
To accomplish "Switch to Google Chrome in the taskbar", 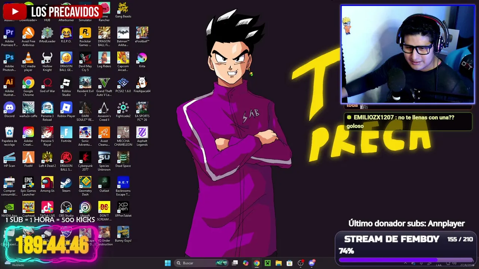I will tap(256, 263).
